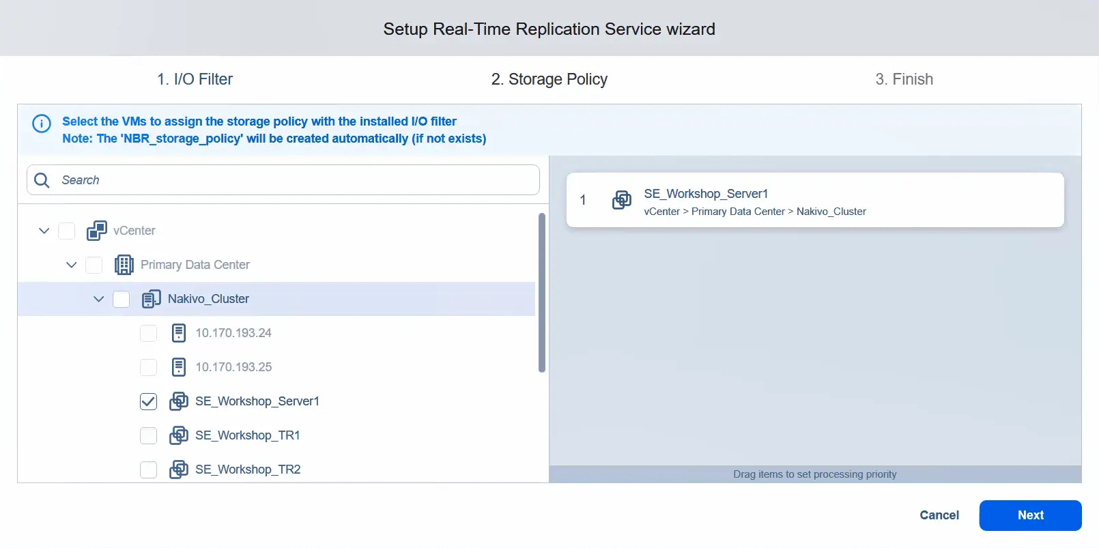Click the VM icon beside SE_Workshop_Server1 in tree

click(x=179, y=401)
